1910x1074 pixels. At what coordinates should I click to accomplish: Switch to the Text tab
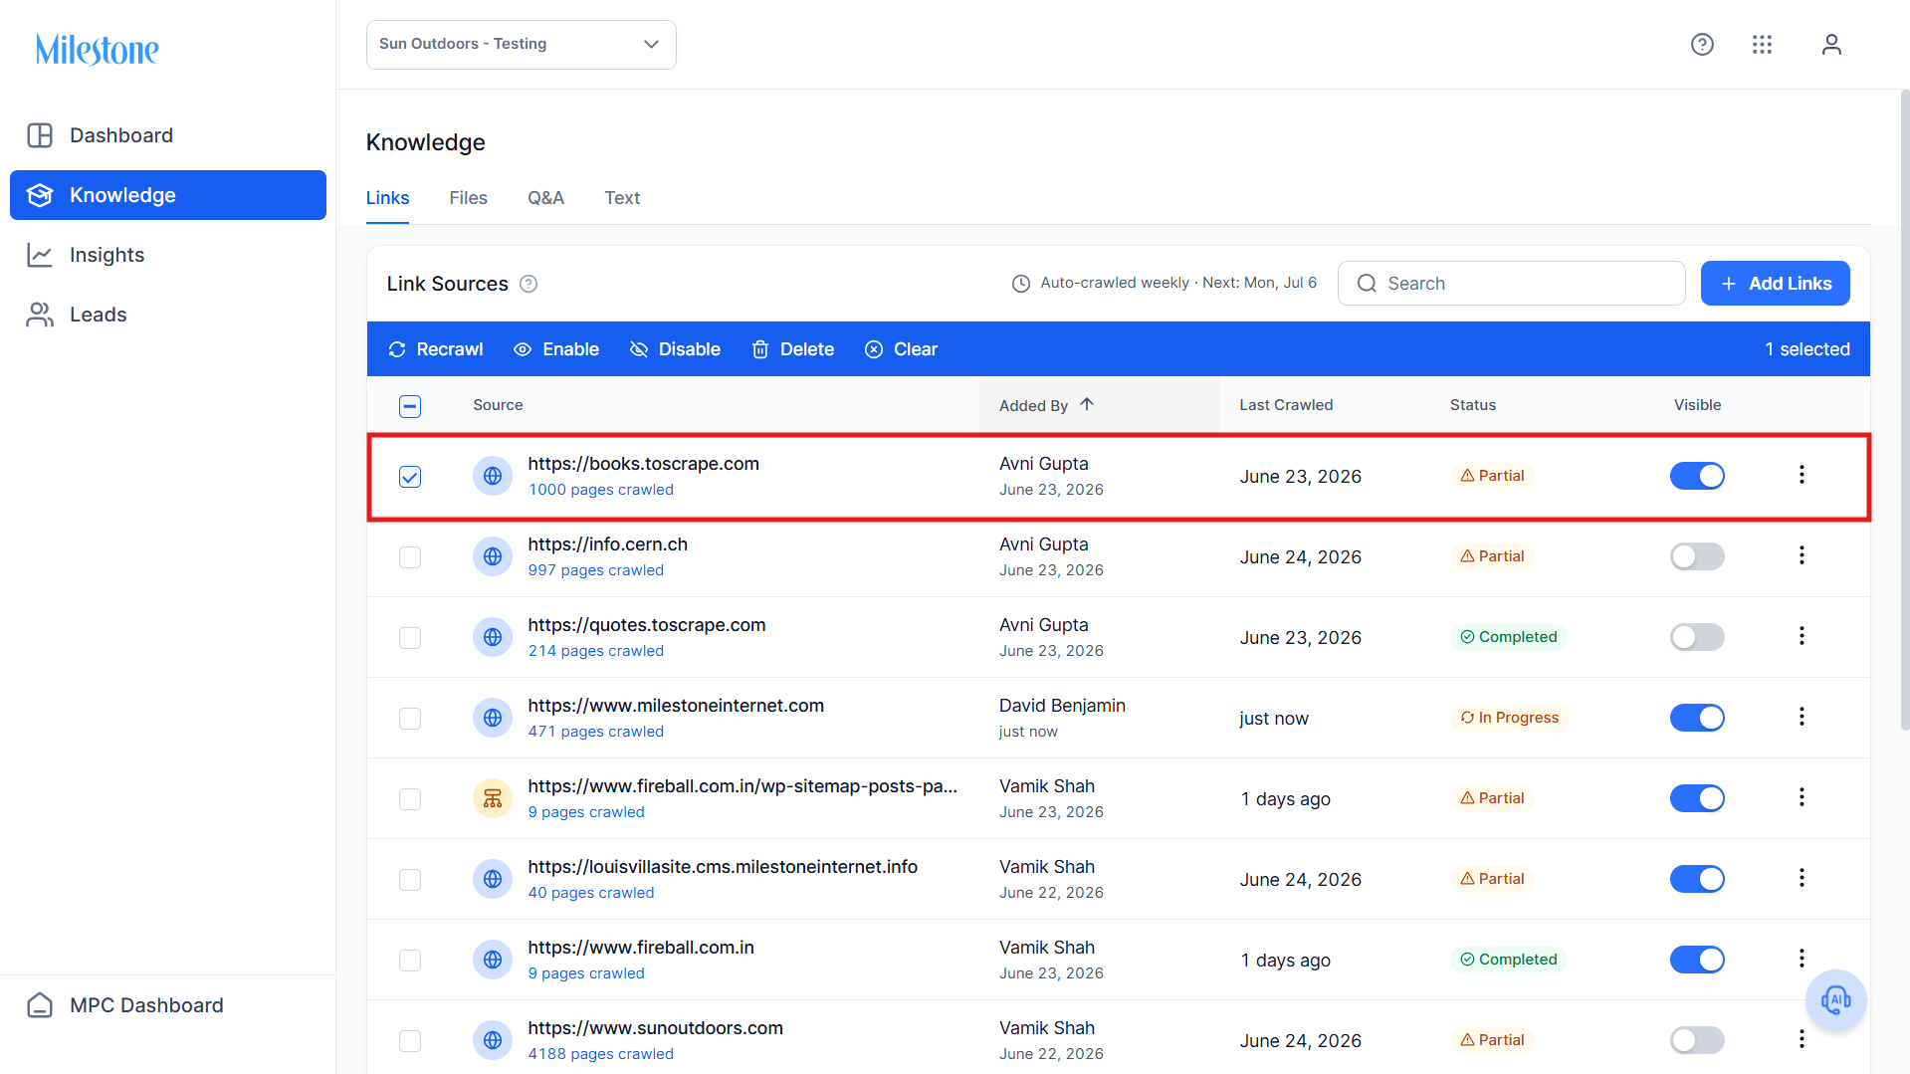point(622,198)
